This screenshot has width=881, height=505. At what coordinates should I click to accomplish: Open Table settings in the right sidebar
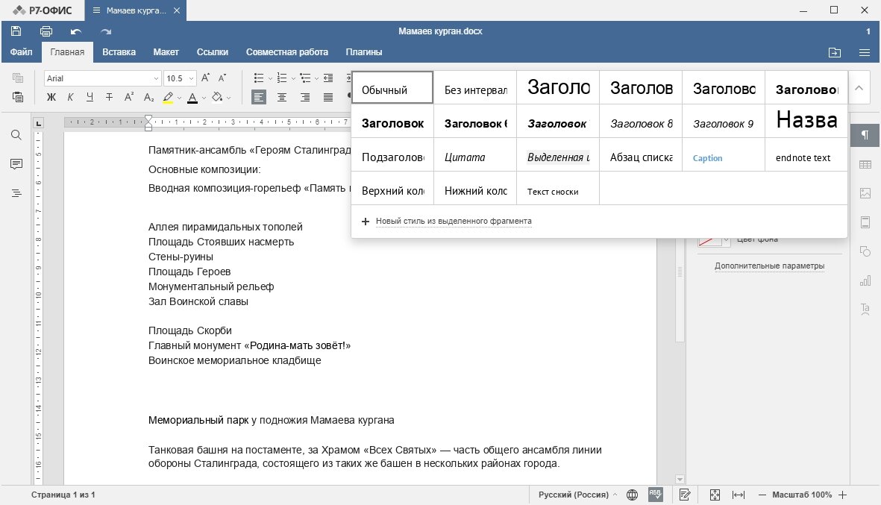click(865, 164)
